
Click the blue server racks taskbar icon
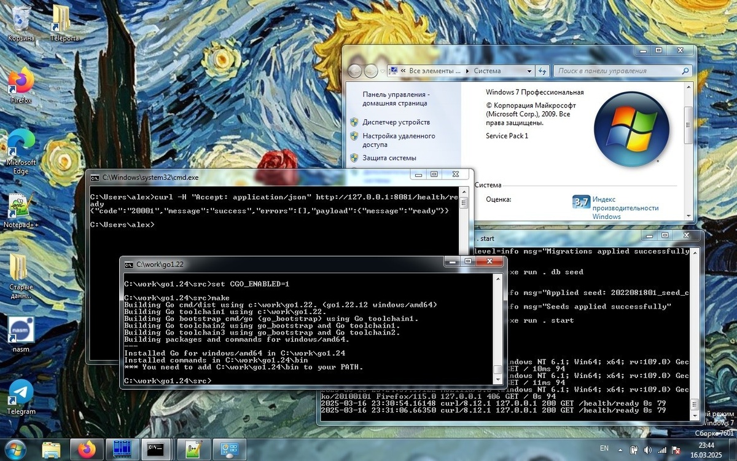(x=123, y=449)
